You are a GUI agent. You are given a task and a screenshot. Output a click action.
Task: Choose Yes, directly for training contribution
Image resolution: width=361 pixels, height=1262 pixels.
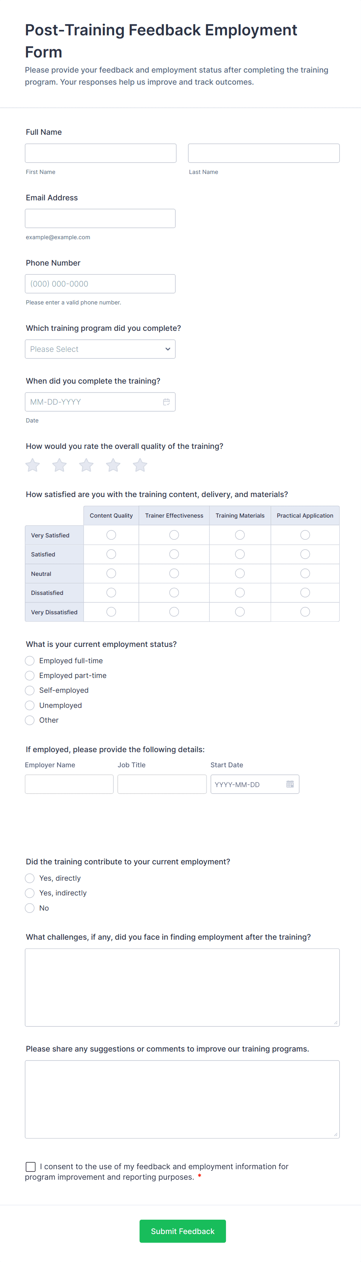click(30, 878)
